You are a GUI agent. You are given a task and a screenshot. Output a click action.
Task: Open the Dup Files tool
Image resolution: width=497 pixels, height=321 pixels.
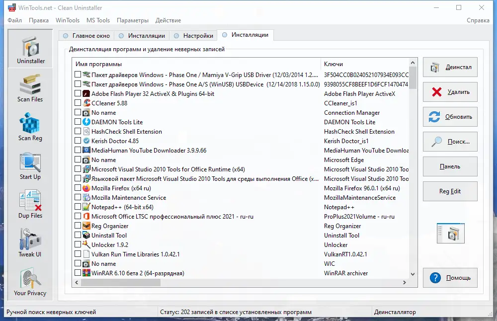tap(30, 204)
